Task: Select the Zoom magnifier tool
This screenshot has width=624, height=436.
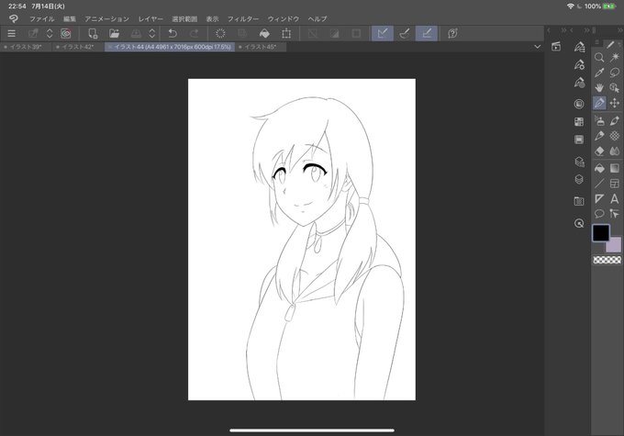Action: pos(599,58)
